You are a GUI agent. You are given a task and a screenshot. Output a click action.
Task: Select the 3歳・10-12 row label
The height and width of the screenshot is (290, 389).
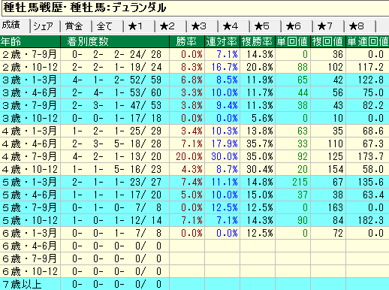pos(30,118)
